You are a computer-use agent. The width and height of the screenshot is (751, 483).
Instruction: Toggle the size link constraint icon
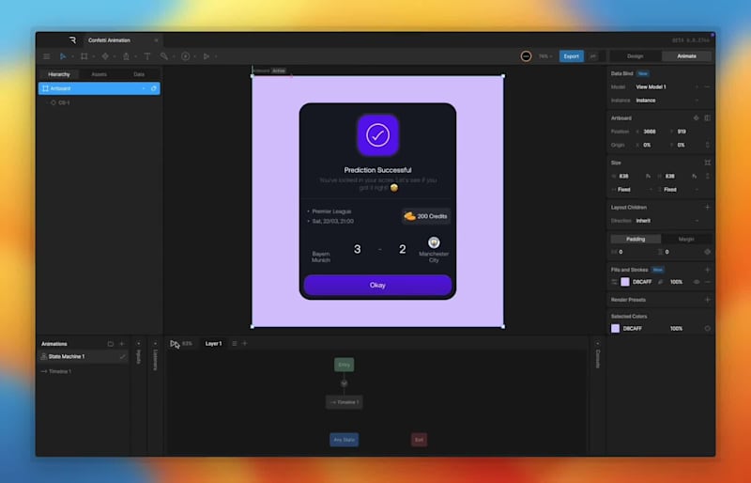(x=708, y=176)
